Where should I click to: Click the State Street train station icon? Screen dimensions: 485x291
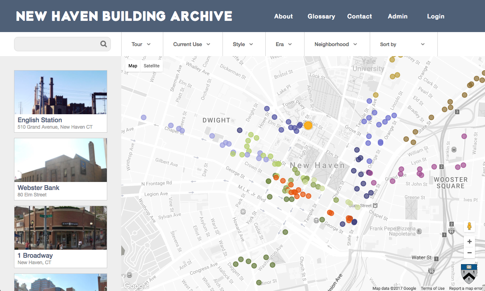[375, 205]
